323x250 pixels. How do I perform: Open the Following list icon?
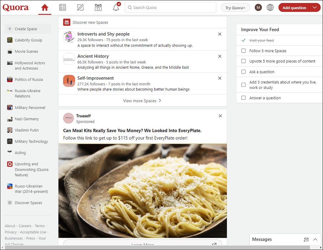pos(62,8)
